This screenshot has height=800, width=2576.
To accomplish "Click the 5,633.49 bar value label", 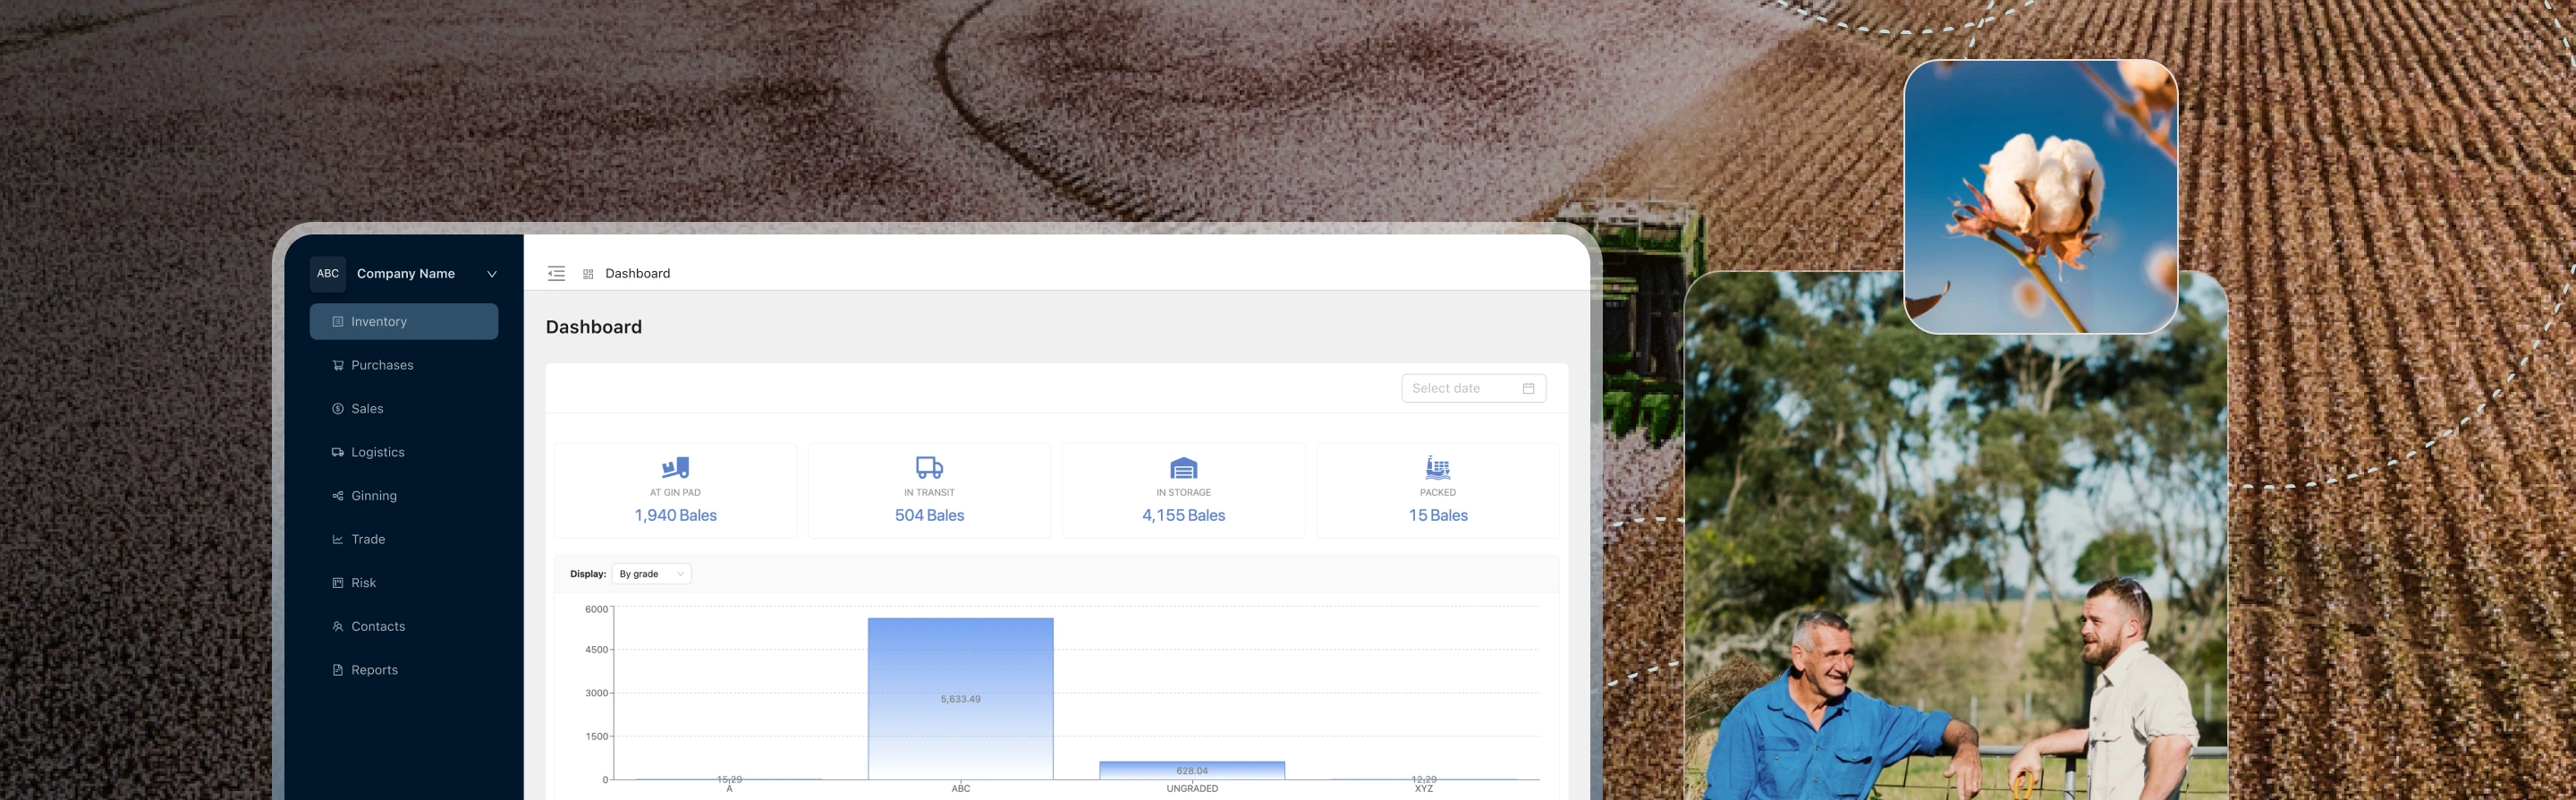I will click(x=961, y=700).
